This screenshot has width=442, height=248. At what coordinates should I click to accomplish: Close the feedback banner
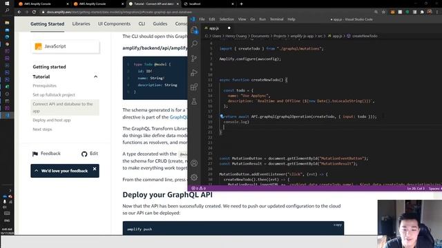pos(95,169)
